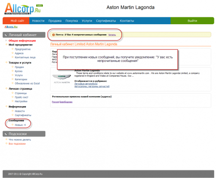This screenshot has width=216, height=178.
Task: Expand the Общая информация arrow
Action: coord(6,40)
